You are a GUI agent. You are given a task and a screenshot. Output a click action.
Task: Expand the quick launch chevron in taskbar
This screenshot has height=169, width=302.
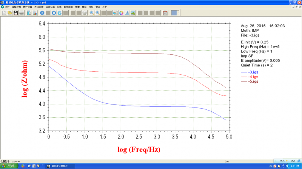tap(43, 165)
